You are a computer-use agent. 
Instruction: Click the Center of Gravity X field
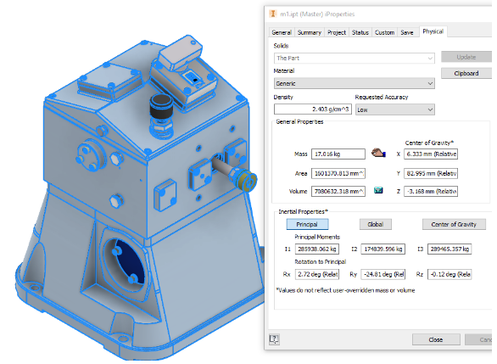click(431, 154)
